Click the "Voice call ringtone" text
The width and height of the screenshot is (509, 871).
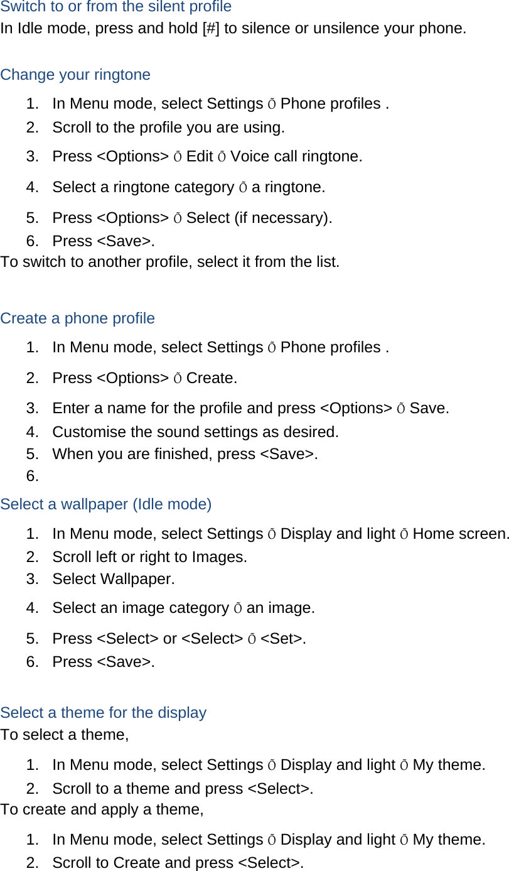(x=296, y=156)
